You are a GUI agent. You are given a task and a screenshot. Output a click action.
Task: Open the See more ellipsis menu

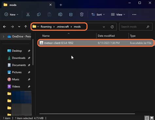pos(134,14)
